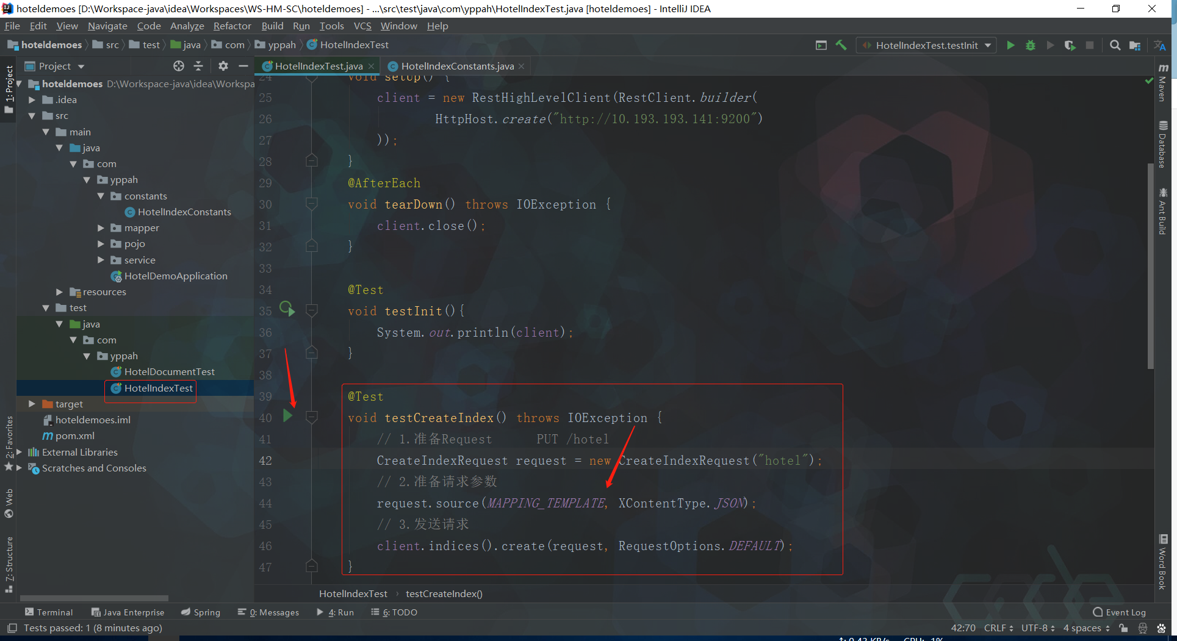Viewport: 1177px width, 641px height.
Task: Click the inspector hat icon in status bar
Action: click(x=1143, y=628)
